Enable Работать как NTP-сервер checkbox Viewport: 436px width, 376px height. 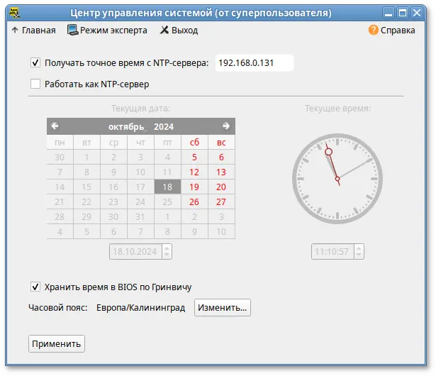36,84
